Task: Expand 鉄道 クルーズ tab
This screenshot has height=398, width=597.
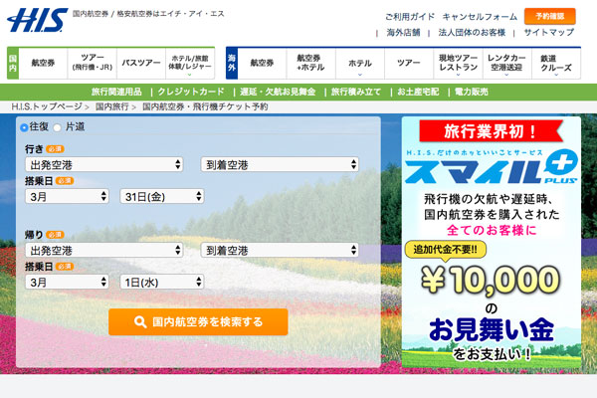Action: coord(556,64)
